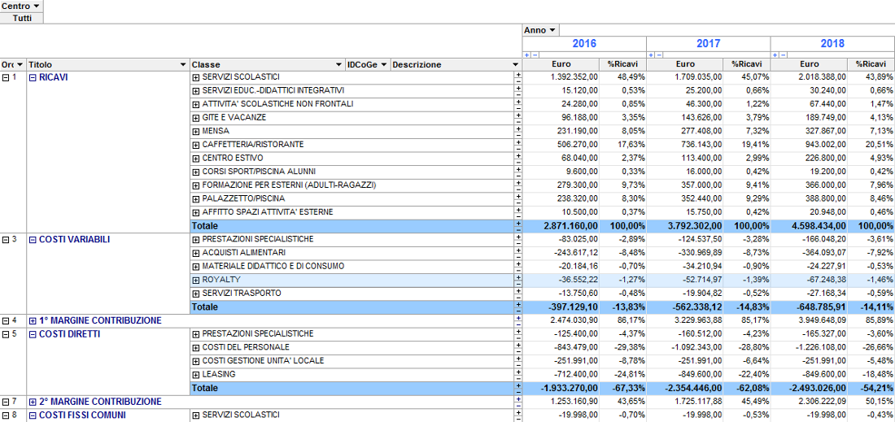Image resolution: width=895 pixels, height=422 pixels.
Task: Collapse order group number 1
Action: 6,77
